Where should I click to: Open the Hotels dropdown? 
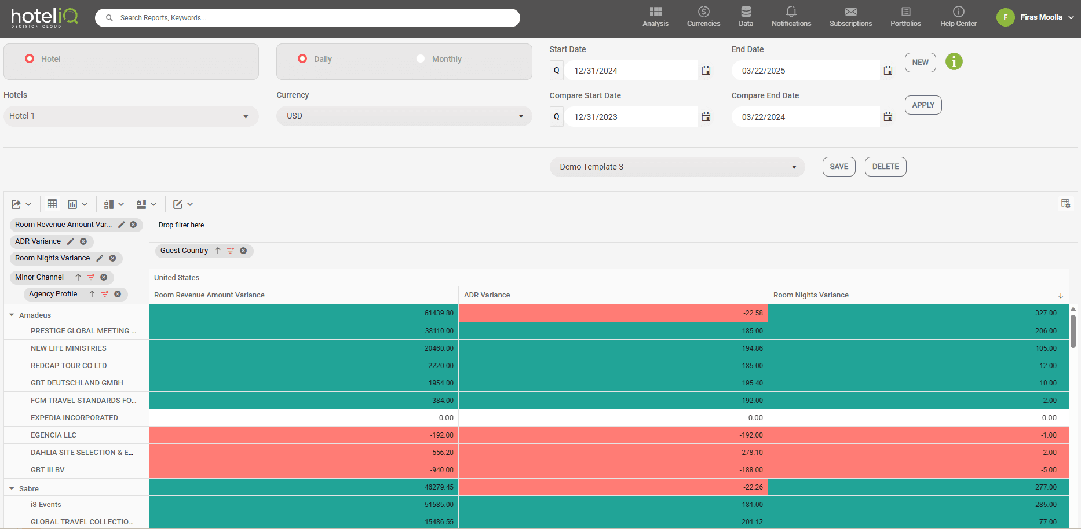point(131,116)
